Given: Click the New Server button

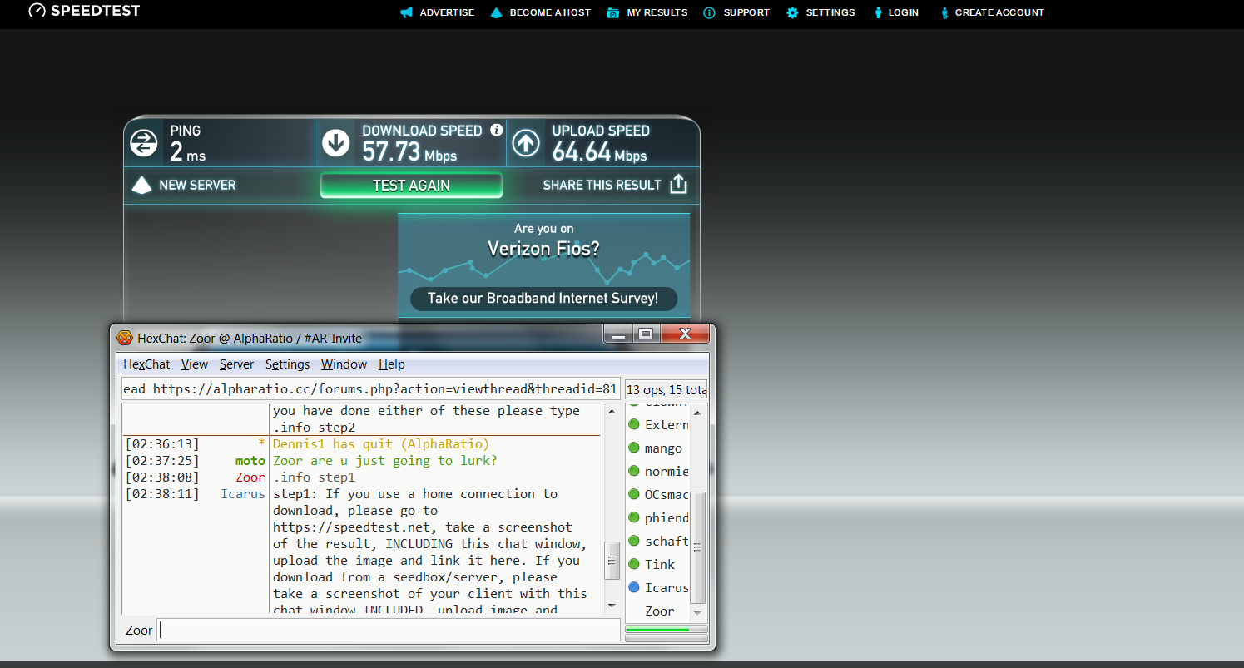Looking at the screenshot, I should [185, 185].
